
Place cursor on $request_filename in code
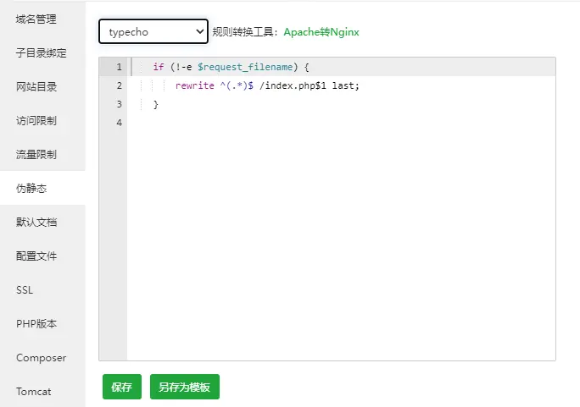point(245,67)
